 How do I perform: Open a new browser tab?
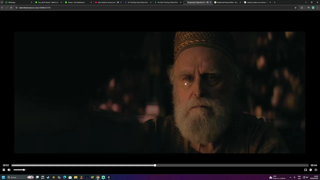click(274, 2)
